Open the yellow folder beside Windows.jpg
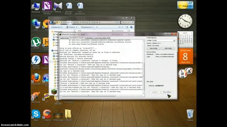This screenshot has height=127, width=227. point(68,115)
